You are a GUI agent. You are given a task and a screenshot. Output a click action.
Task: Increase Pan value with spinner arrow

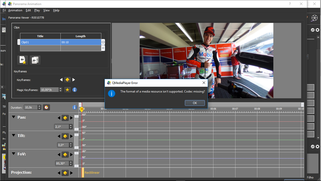pos(71,125)
